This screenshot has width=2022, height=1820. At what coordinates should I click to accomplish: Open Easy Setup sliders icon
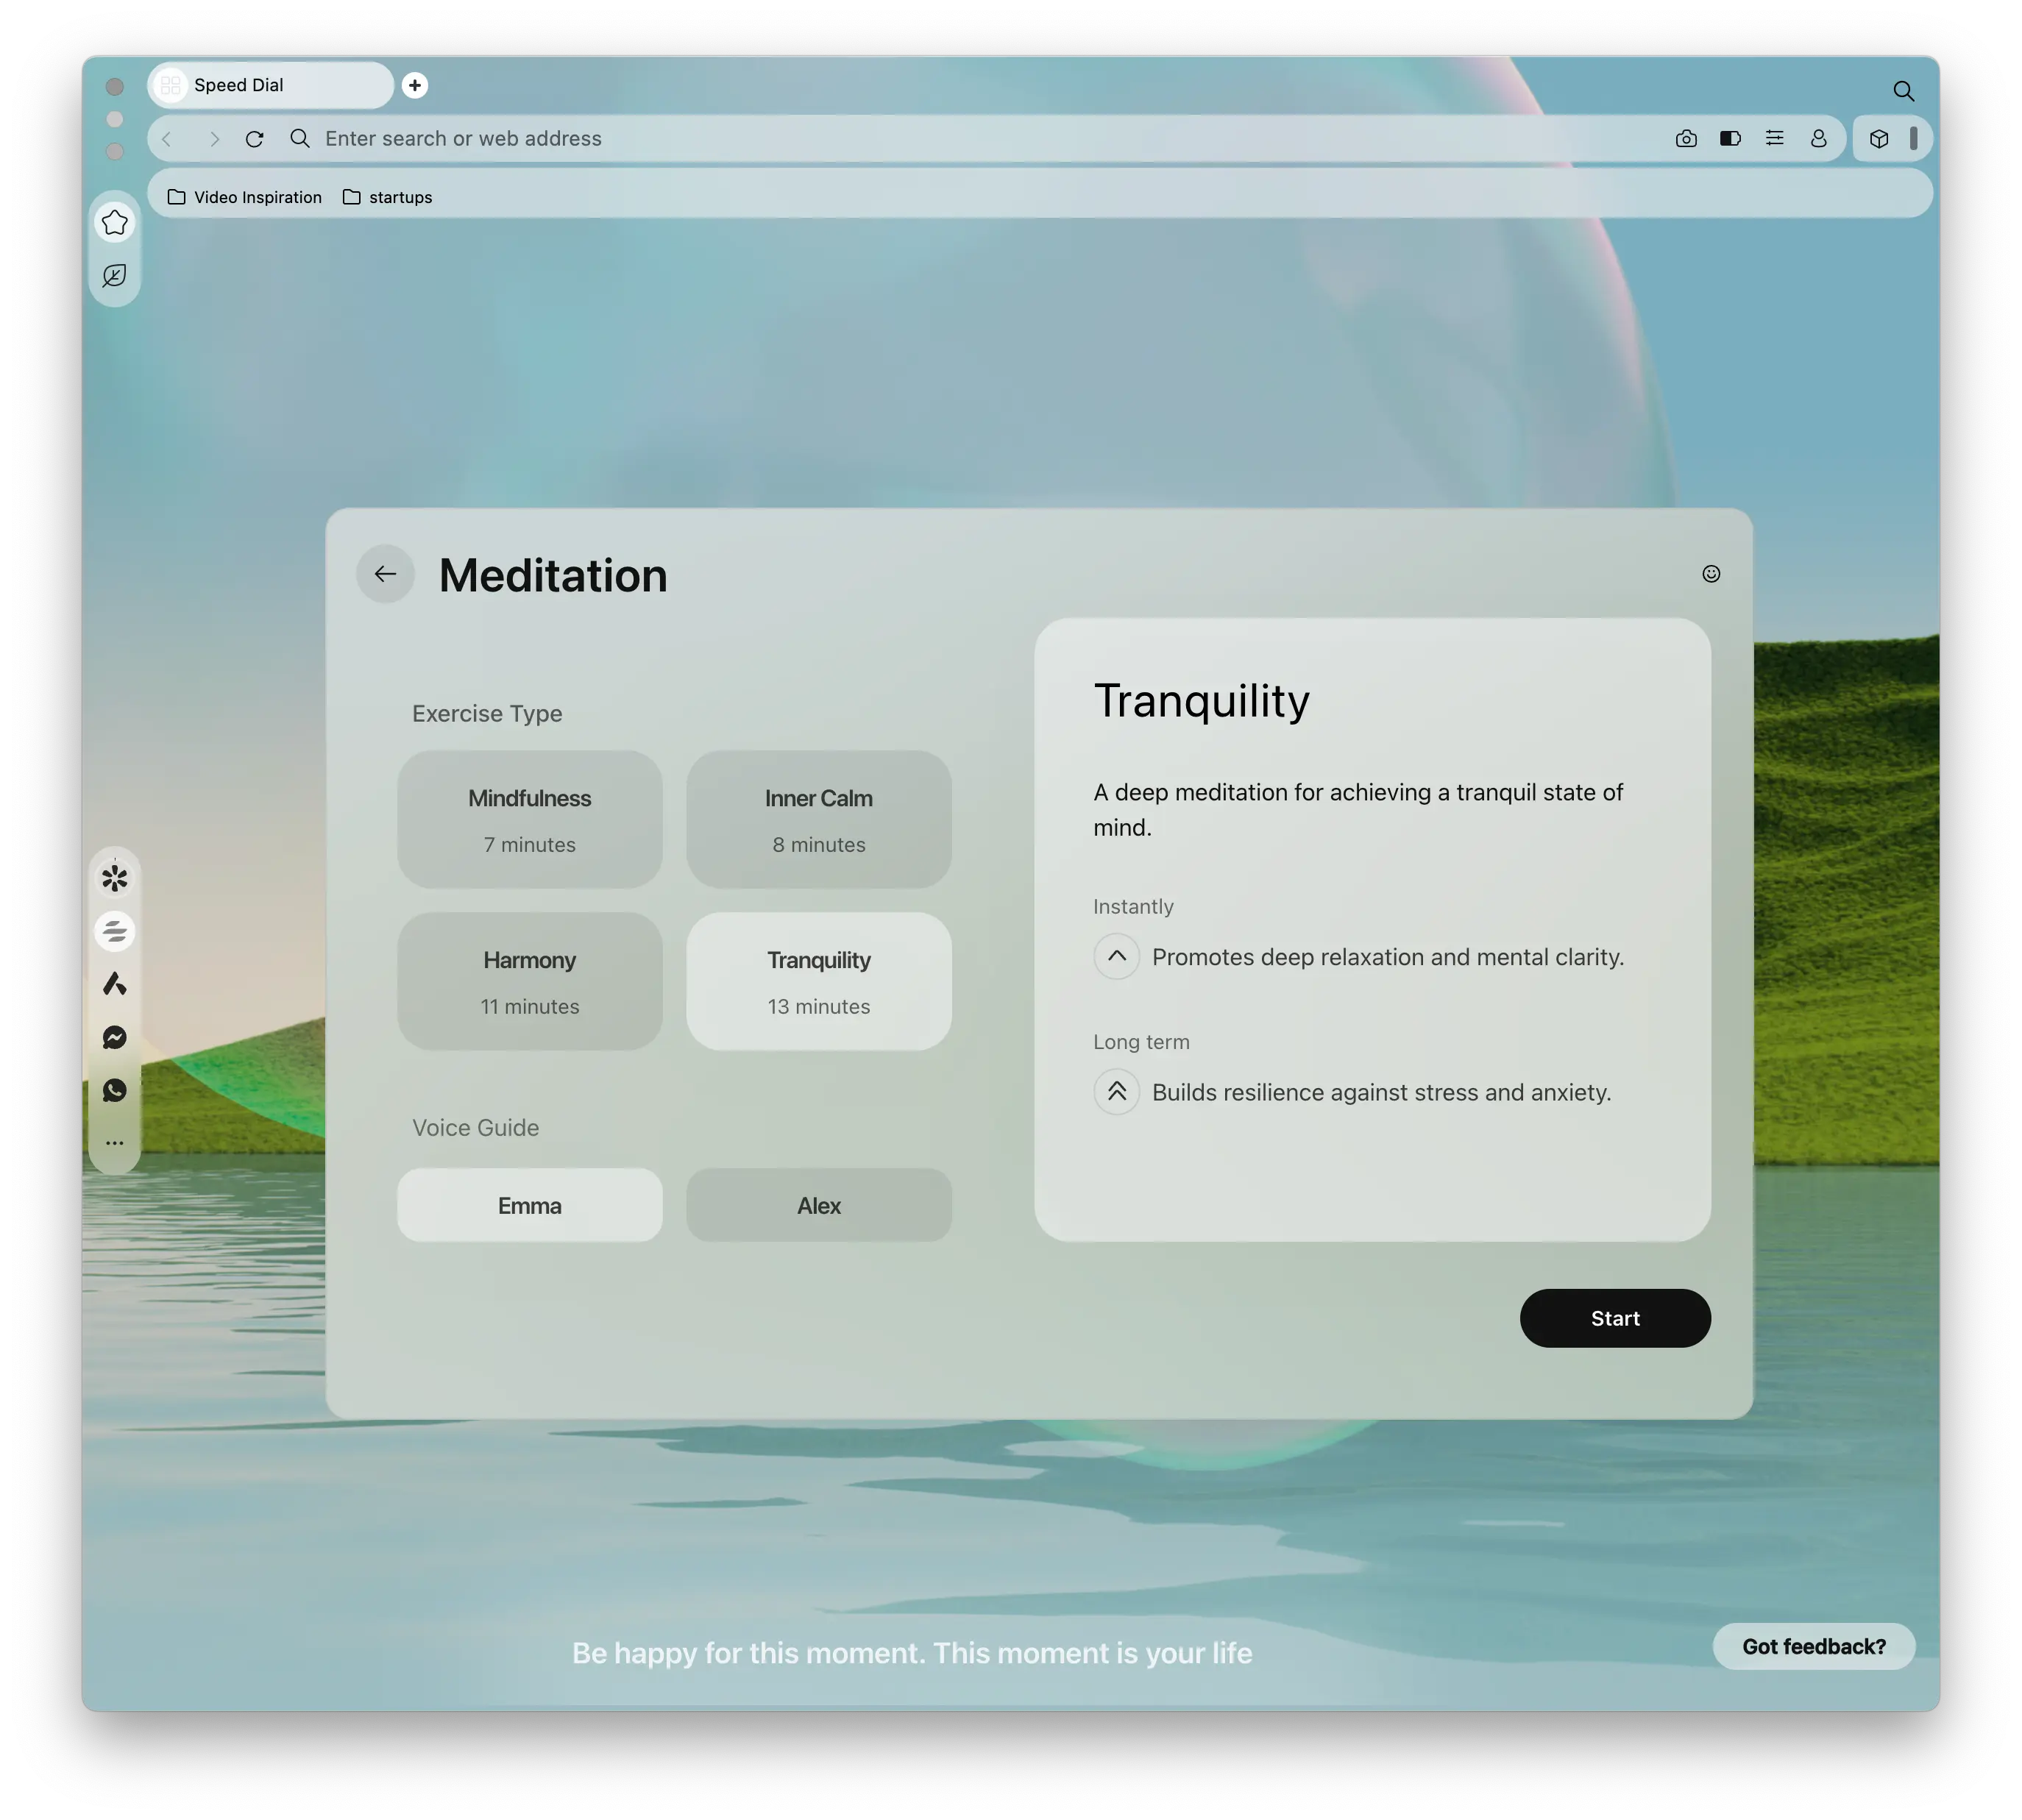1774,139
